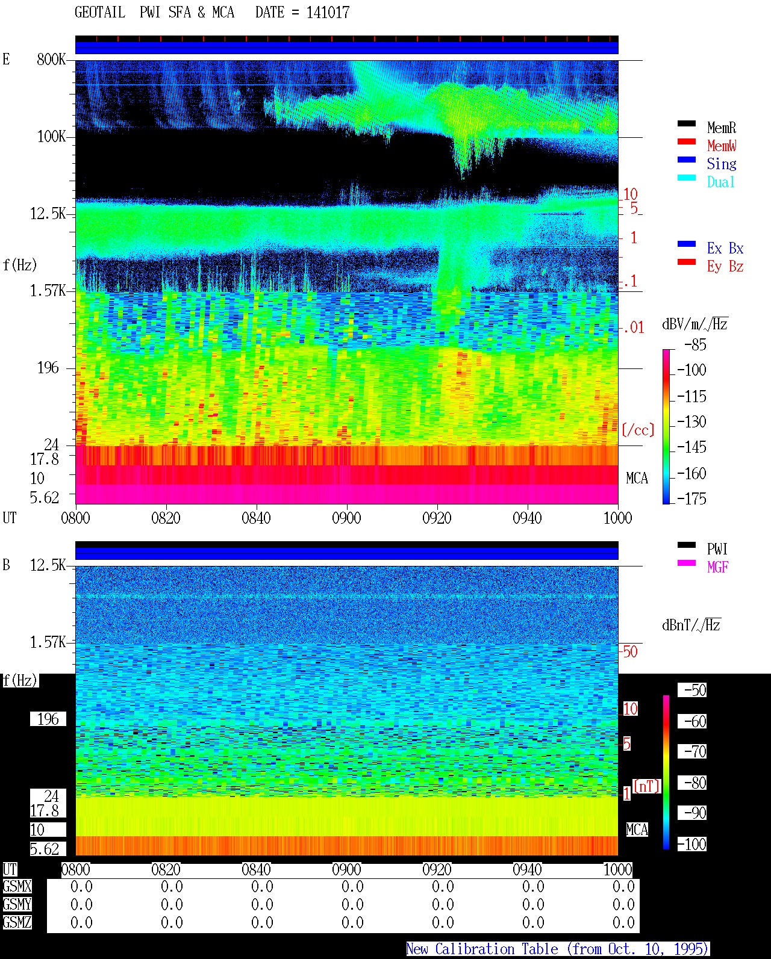The image size is (771, 959).
Task: Select the "MGF" legend label
Action: (x=717, y=567)
